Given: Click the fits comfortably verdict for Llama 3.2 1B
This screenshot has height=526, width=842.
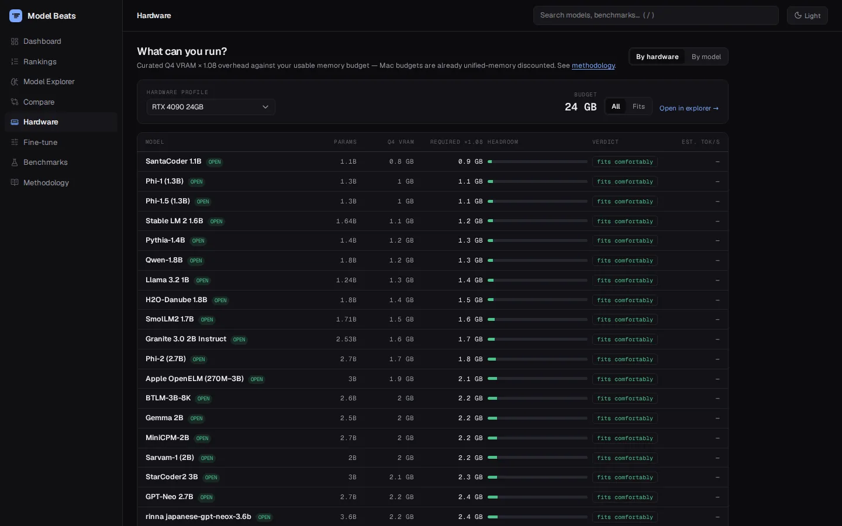Looking at the screenshot, I should pos(624,281).
